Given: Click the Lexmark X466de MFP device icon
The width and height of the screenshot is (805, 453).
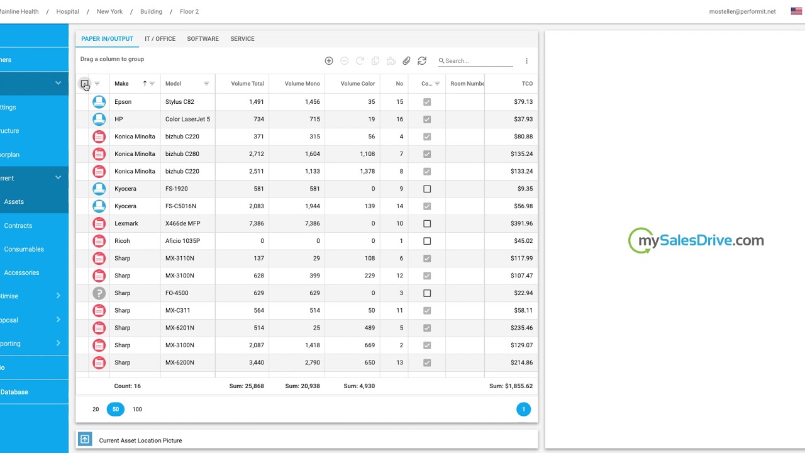Looking at the screenshot, I should pyautogui.click(x=99, y=223).
